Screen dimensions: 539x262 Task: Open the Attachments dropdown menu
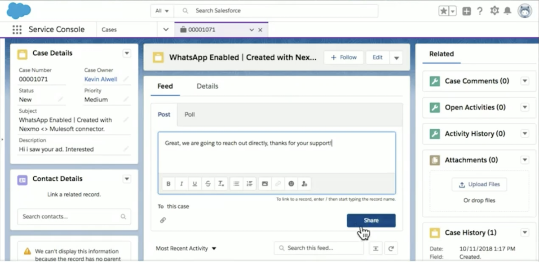pyautogui.click(x=524, y=160)
